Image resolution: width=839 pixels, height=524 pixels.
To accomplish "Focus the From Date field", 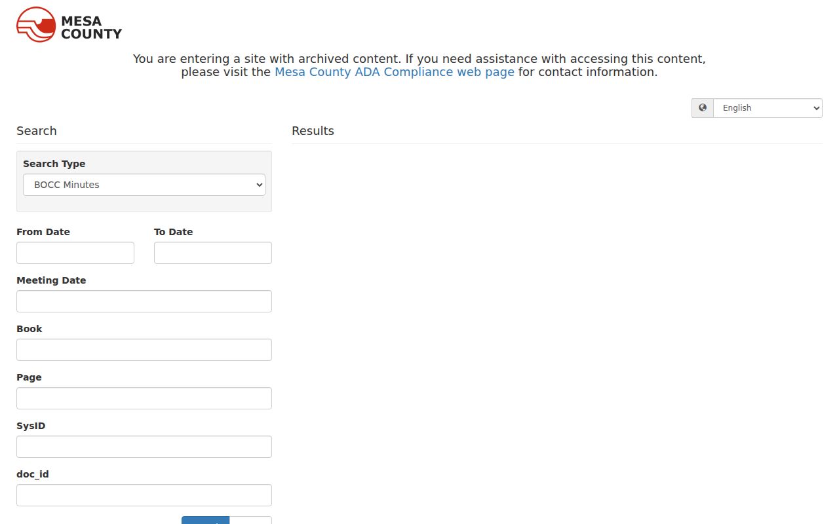I will pos(75,253).
